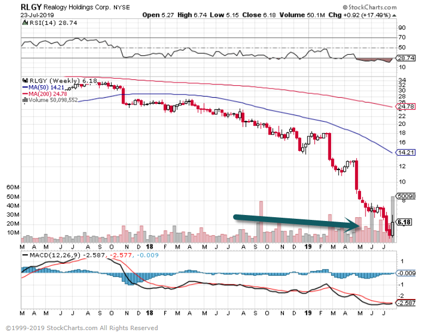Click the 90 RSI axis label

point(402,28)
